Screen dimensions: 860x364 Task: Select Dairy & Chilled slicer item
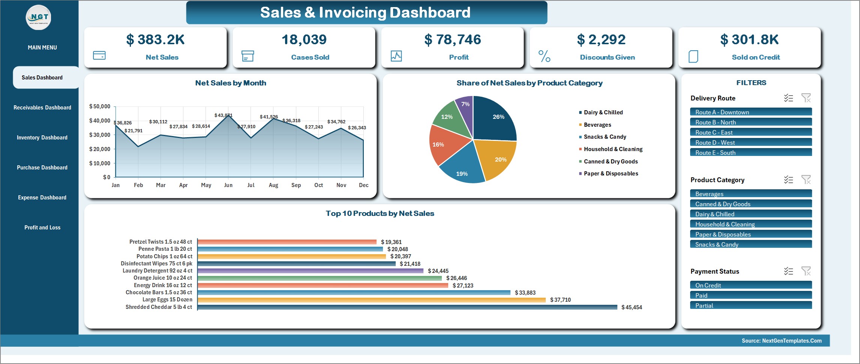tap(751, 214)
